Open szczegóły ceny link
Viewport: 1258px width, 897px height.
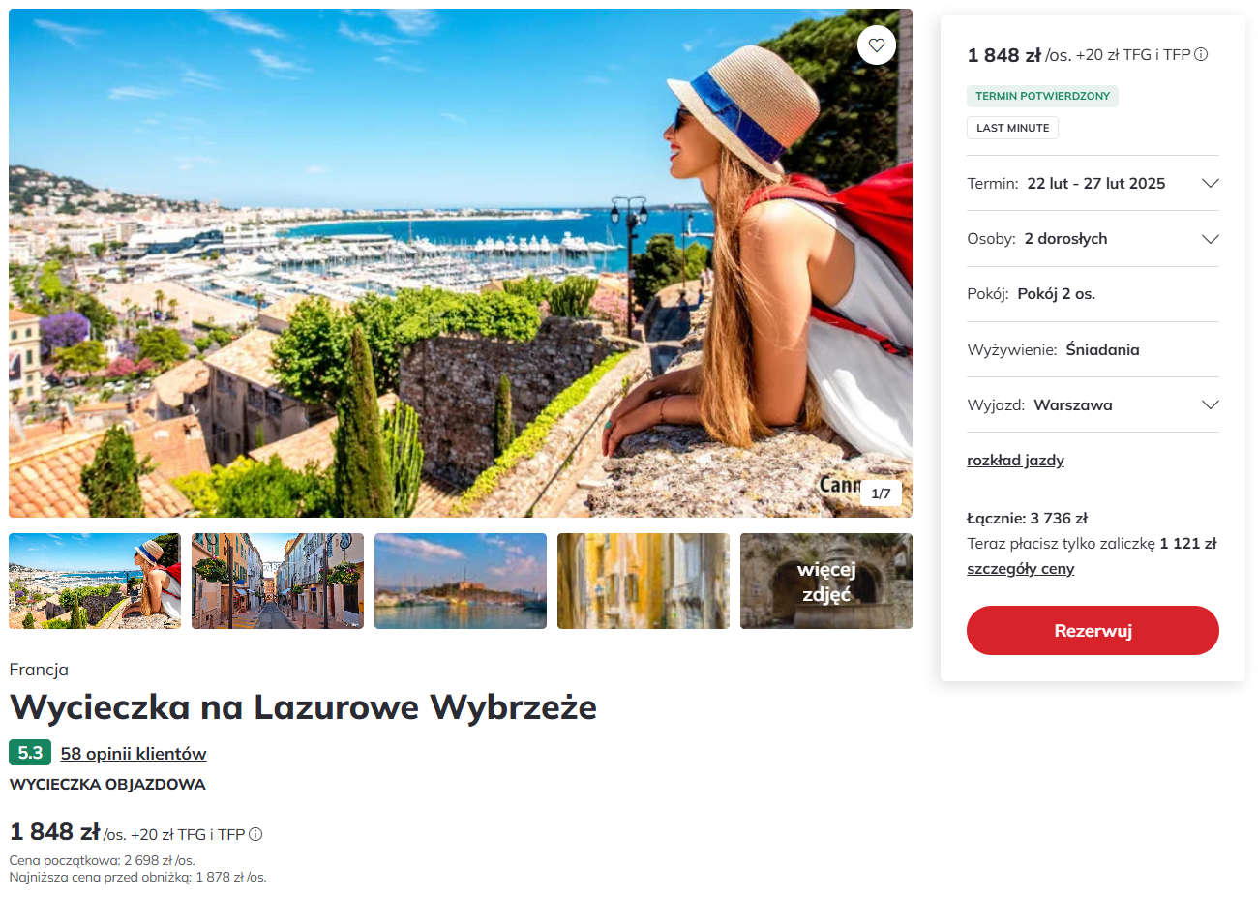click(x=1020, y=569)
